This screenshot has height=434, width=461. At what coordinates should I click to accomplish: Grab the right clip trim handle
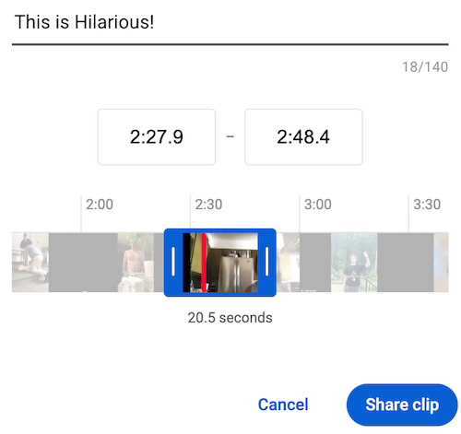pyautogui.click(x=266, y=262)
